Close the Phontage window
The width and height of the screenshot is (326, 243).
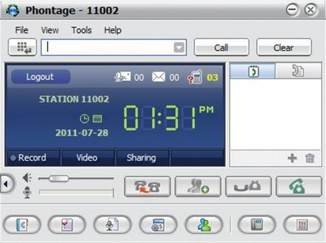click(311, 9)
